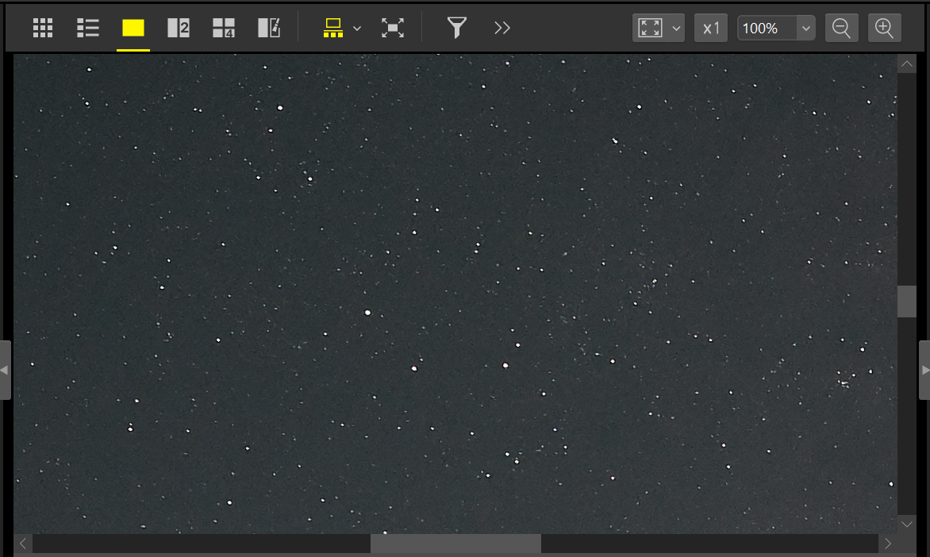Toggle the x1 magnification button
The width and height of the screenshot is (930, 557).
coord(711,29)
